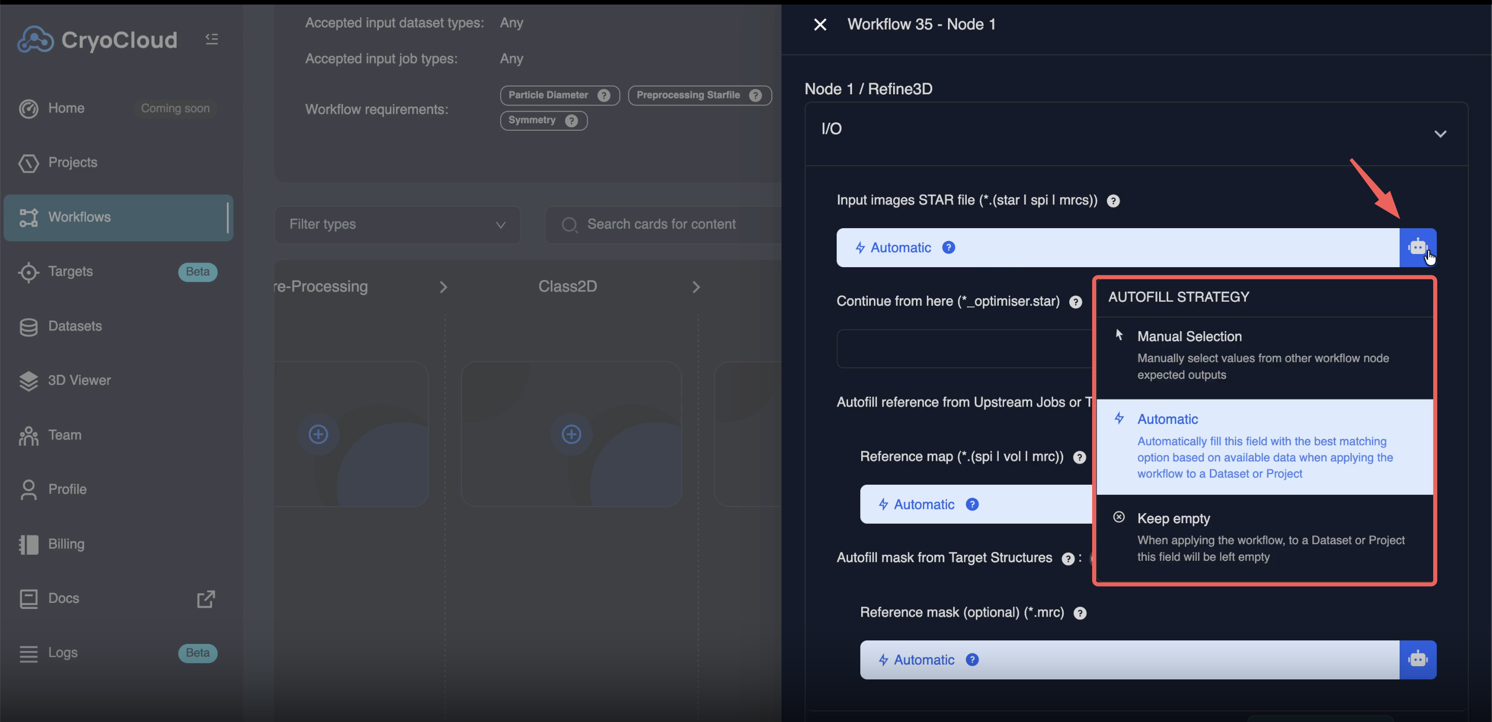Open Docs external link
Screen dimensions: 1492x722
click(206, 599)
